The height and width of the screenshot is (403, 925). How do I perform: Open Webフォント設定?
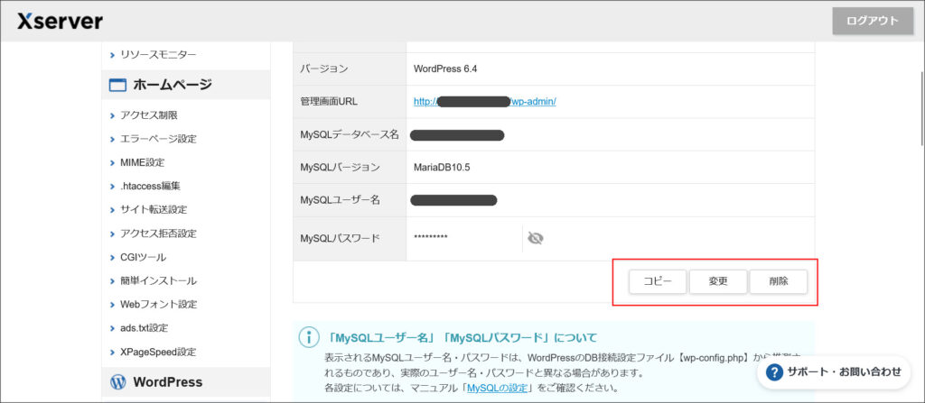click(158, 305)
